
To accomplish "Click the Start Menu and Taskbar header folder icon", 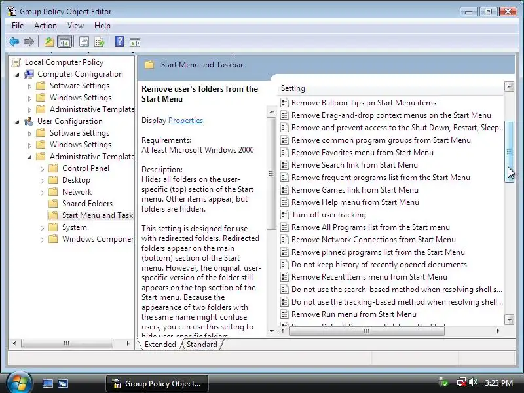I will coord(149,64).
